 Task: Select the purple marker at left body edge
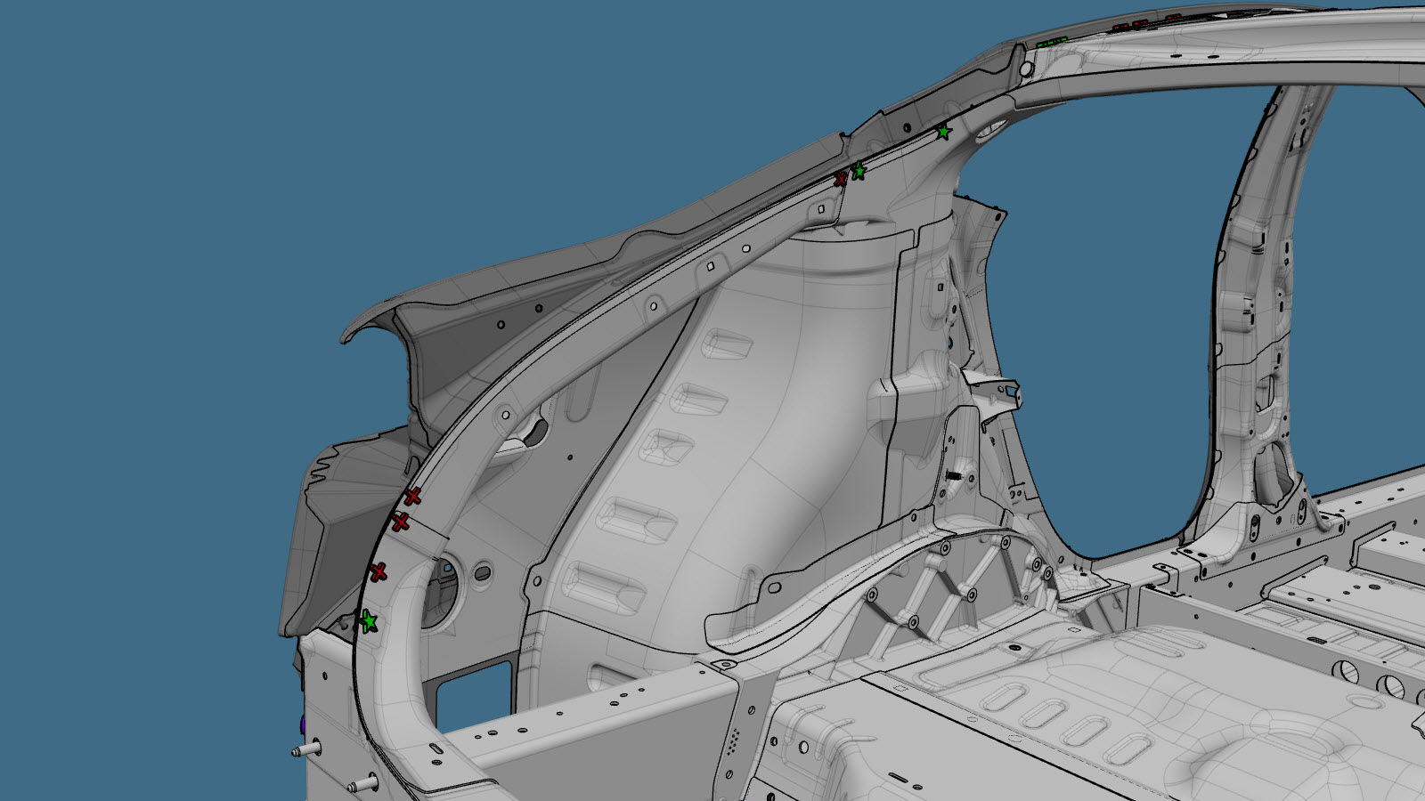[303, 723]
